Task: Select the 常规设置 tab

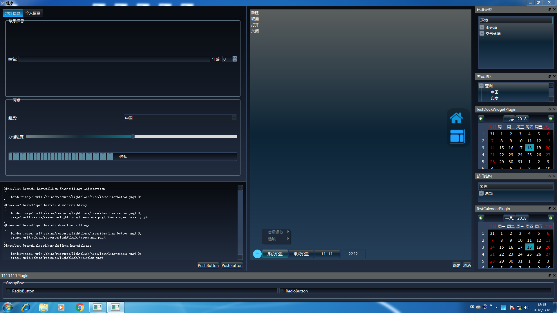Action: pos(301,254)
